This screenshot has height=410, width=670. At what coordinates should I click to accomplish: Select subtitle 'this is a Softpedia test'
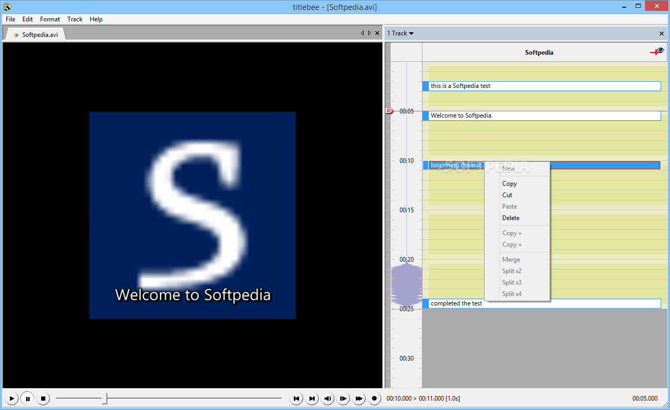(x=542, y=86)
